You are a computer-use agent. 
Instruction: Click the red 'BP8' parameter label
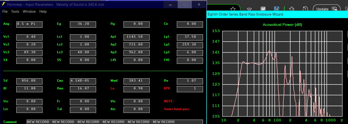167,88
